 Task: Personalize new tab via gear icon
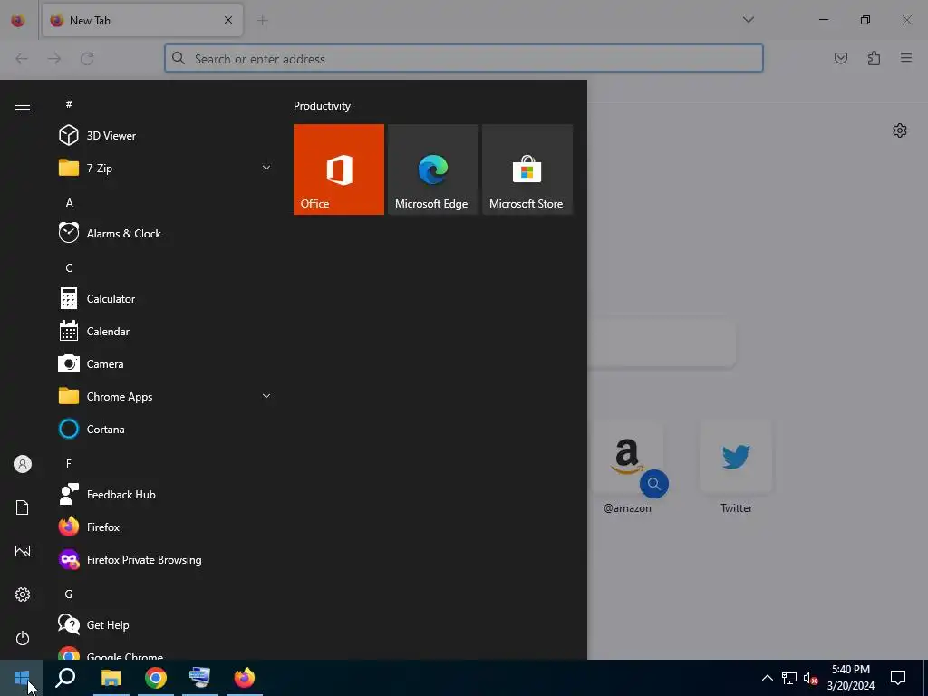[x=900, y=130]
